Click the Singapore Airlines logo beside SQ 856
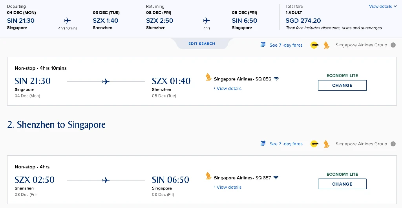Viewport: 402px width, 208px height. point(208,77)
